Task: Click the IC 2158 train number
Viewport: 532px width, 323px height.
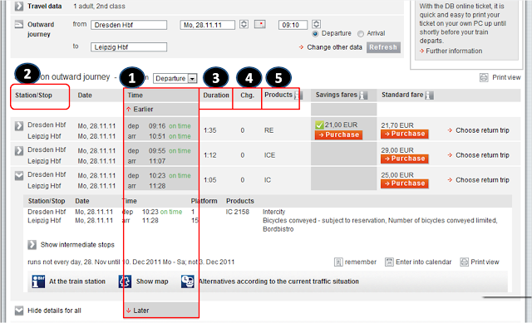Action: click(x=238, y=212)
